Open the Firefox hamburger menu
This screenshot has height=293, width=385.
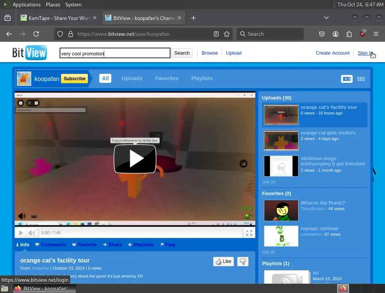click(x=376, y=34)
